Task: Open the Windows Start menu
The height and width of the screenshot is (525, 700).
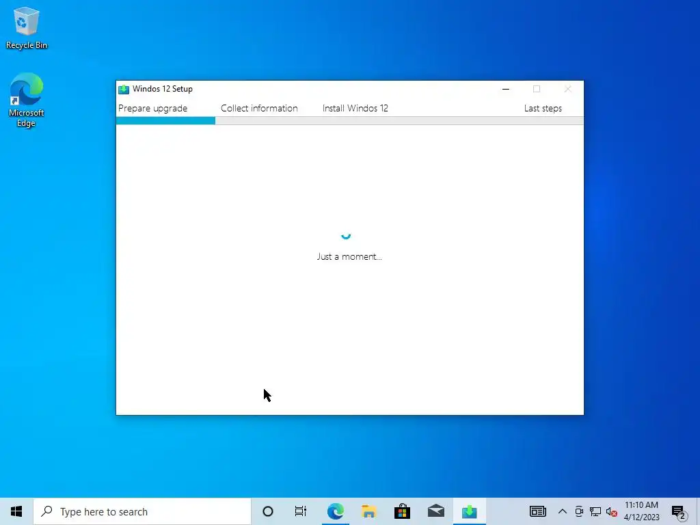Action: click(16, 511)
